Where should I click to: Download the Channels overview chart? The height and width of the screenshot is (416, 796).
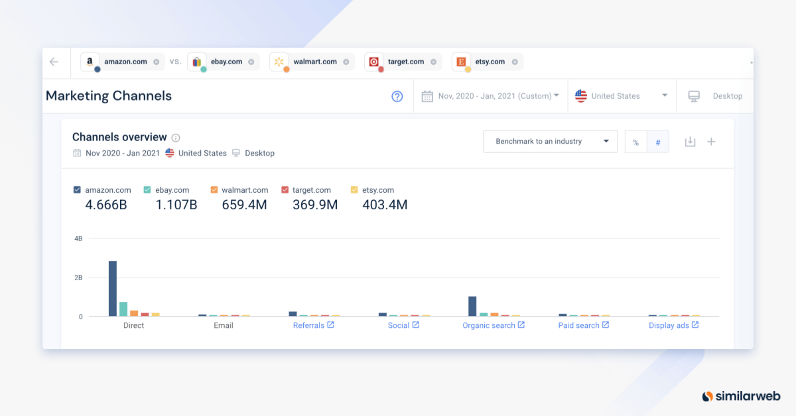(x=690, y=142)
